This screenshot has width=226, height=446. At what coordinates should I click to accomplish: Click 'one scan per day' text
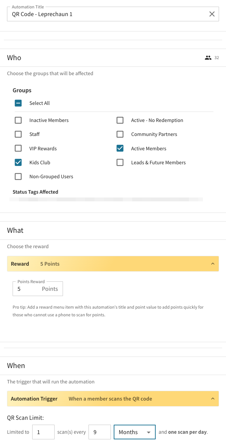point(188,432)
